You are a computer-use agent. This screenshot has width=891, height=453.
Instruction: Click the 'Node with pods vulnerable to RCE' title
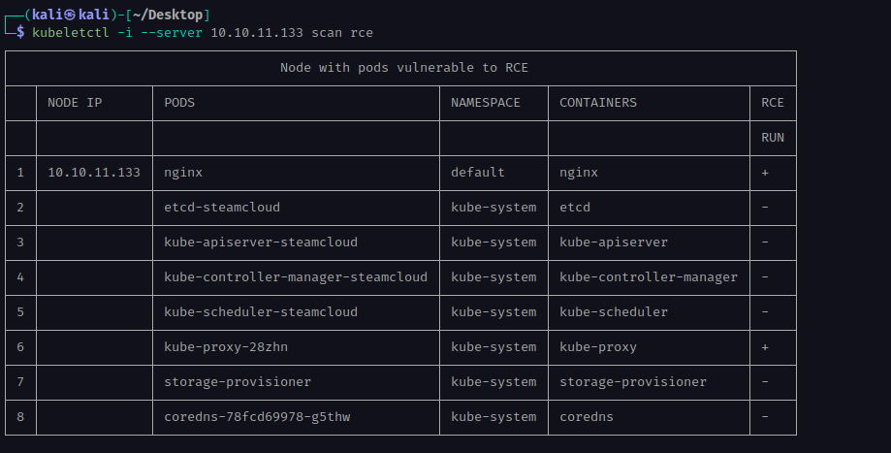403,68
